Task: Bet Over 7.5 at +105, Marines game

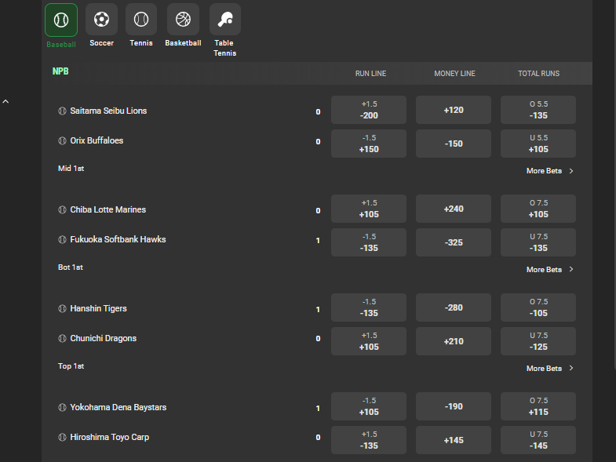Action: point(538,209)
